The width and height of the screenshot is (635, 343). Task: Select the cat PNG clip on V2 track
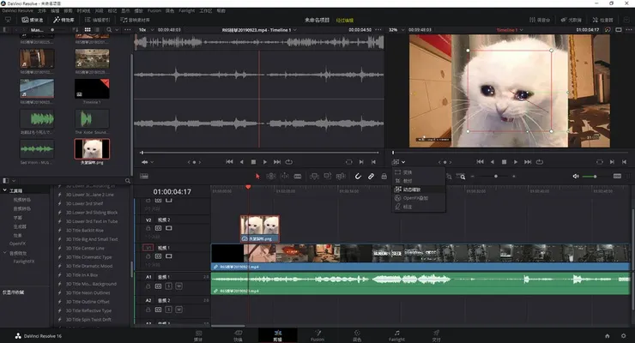[x=260, y=229]
